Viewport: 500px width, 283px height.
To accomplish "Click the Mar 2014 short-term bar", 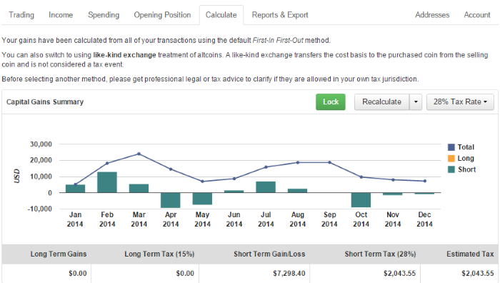I will tap(139, 188).
